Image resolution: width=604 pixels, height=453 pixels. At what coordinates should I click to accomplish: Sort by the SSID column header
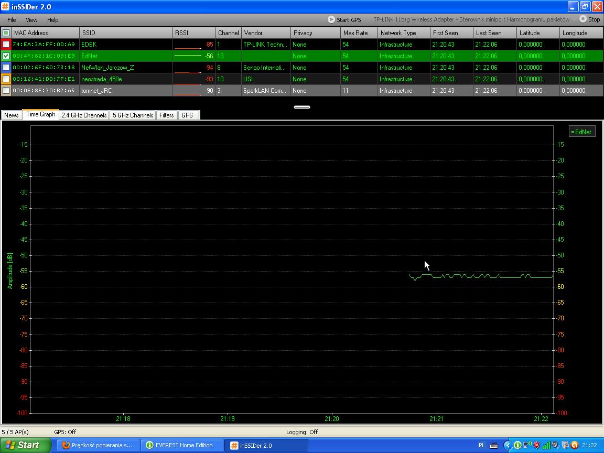126,33
